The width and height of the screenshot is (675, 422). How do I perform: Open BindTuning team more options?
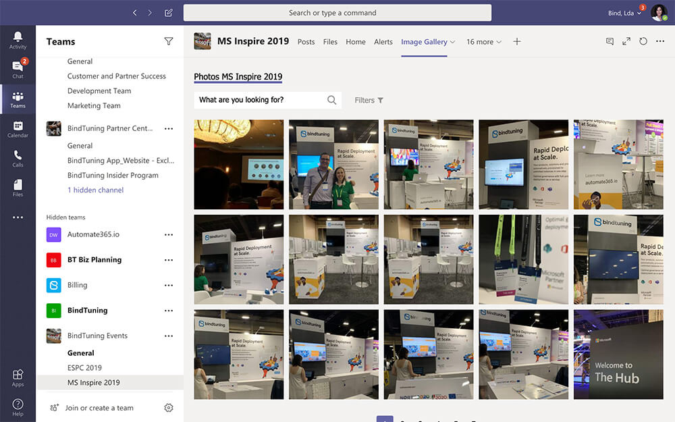[x=168, y=311]
